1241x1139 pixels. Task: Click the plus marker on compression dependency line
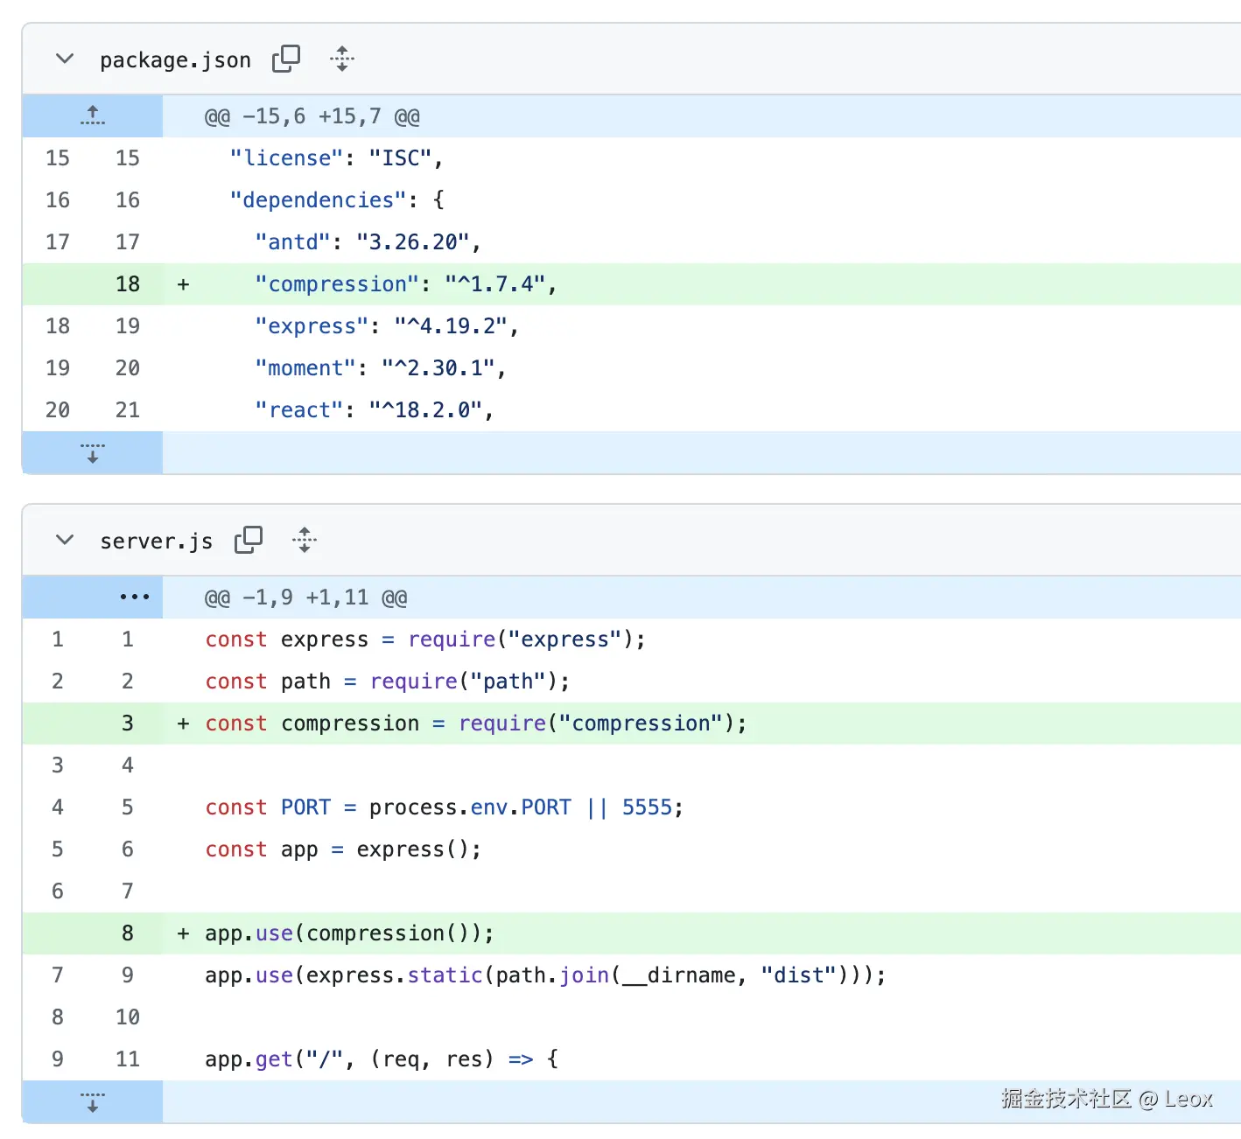pos(183,284)
